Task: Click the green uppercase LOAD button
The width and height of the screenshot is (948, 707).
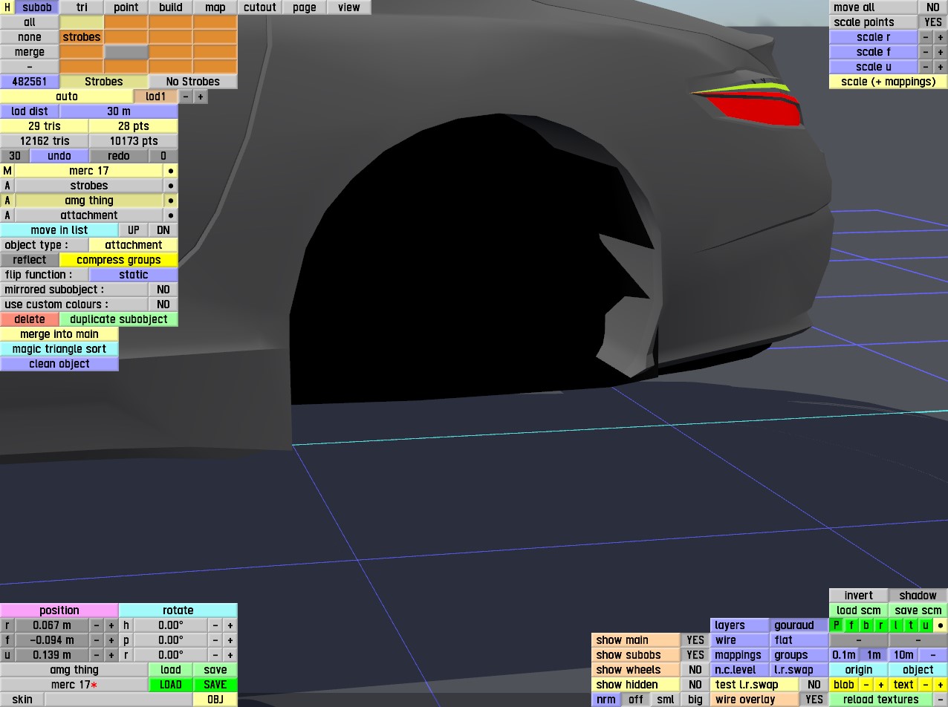Action: pos(171,685)
